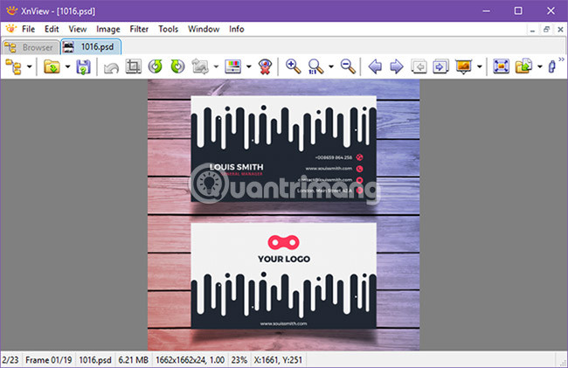Image resolution: width=568 pixels, height=368 pixels.
Task: Click the convert/export folder icon
Action: 523,66
